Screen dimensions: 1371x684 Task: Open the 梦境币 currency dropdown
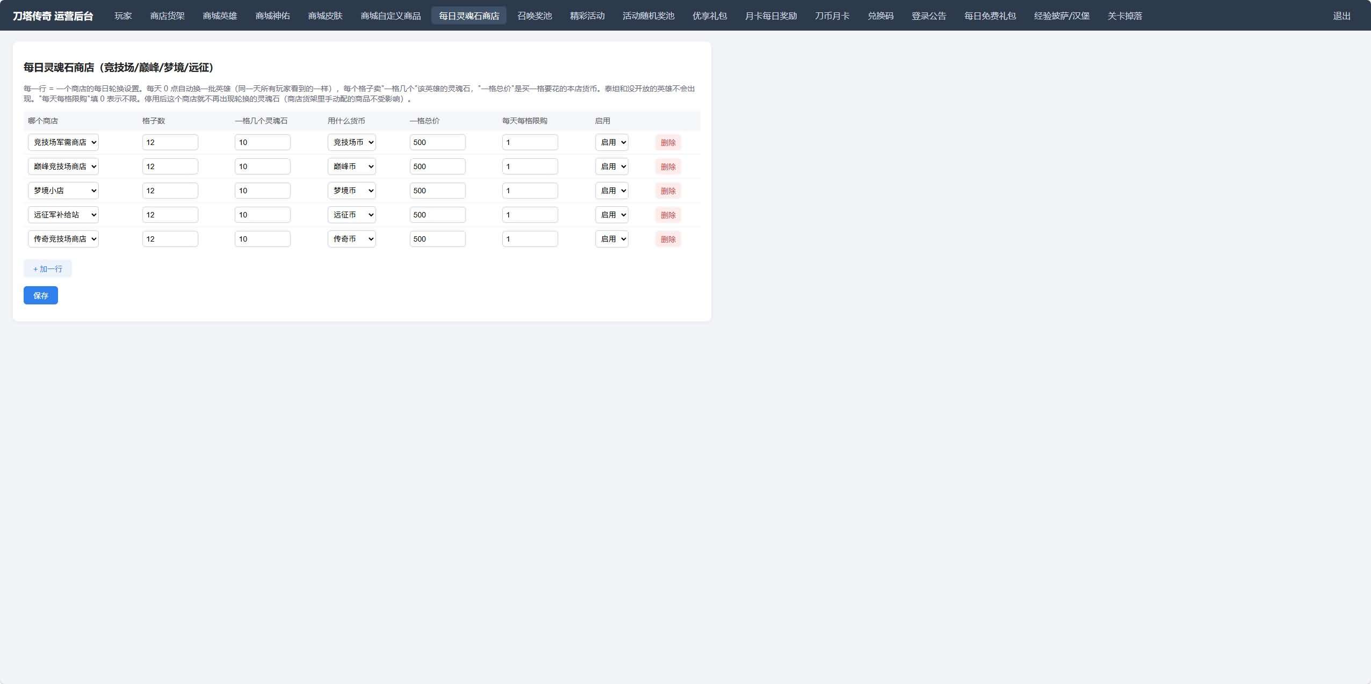pyautogui.click(x=352, y=191)
